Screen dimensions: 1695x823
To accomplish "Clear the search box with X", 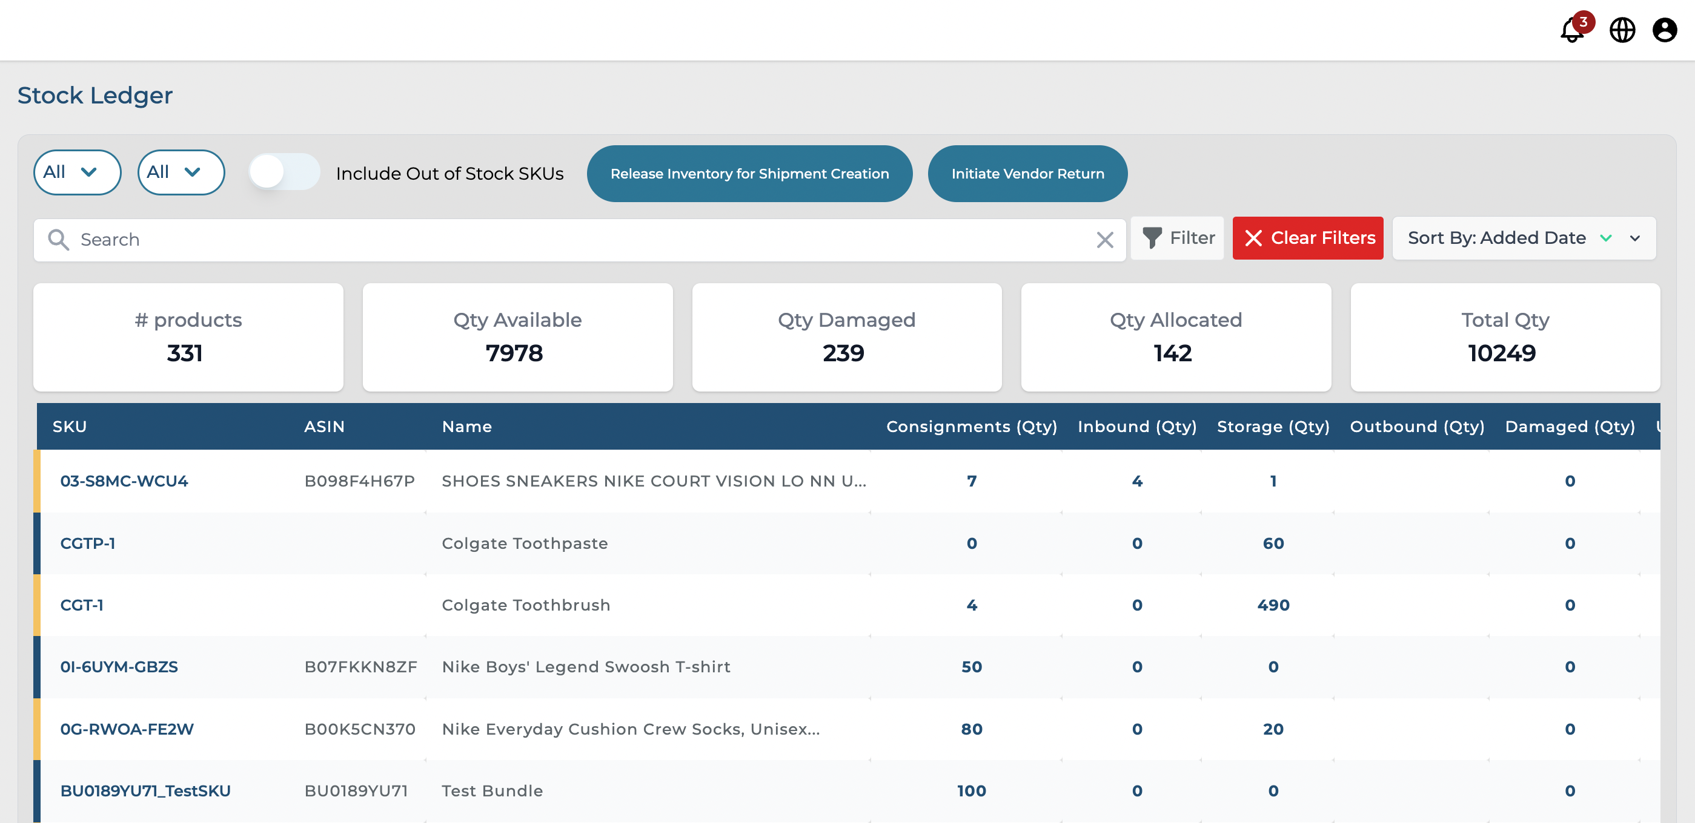I will pyautogui.click(x=1105, y=240).
